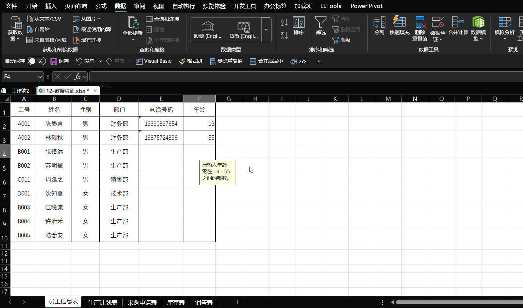Viewport: 523px width, 308px height.
Task: Open the 获取数据 (Get Data) button
Action: 15,29
